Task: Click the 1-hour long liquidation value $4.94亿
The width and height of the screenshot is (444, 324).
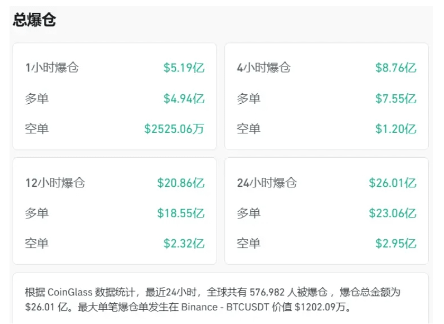Action: (184, 98)
